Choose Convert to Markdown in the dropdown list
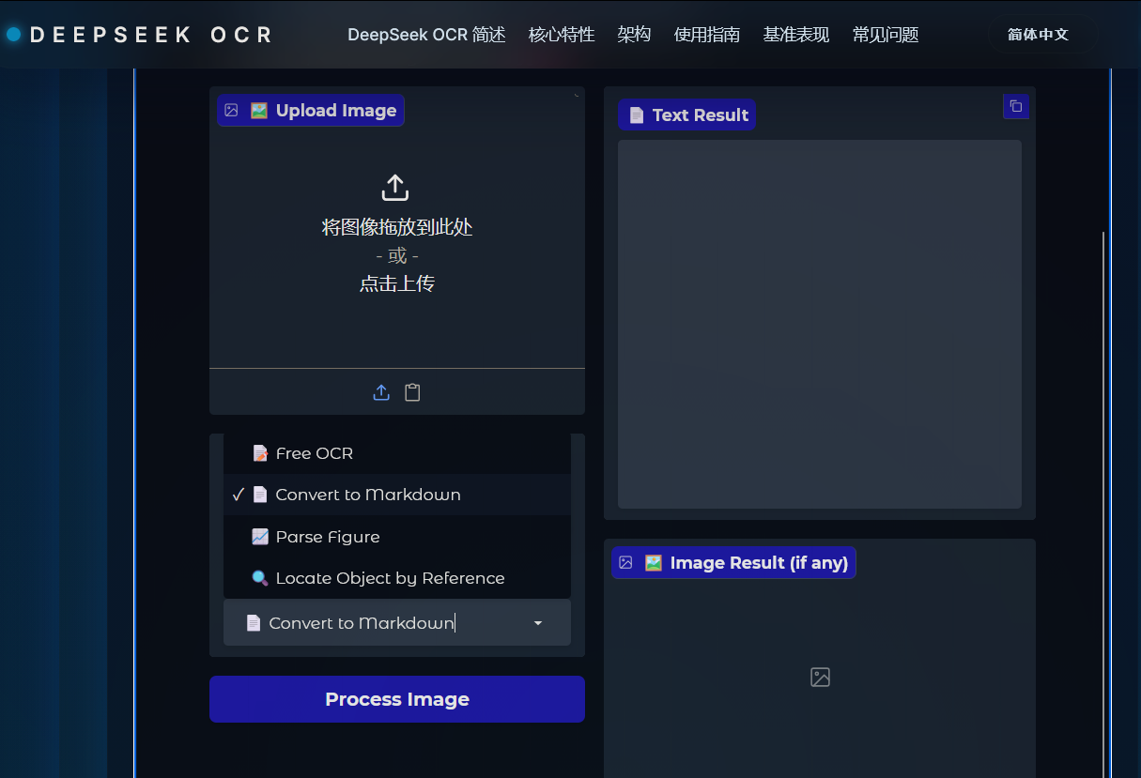1141x778 pixels. (x=396, y=495)
